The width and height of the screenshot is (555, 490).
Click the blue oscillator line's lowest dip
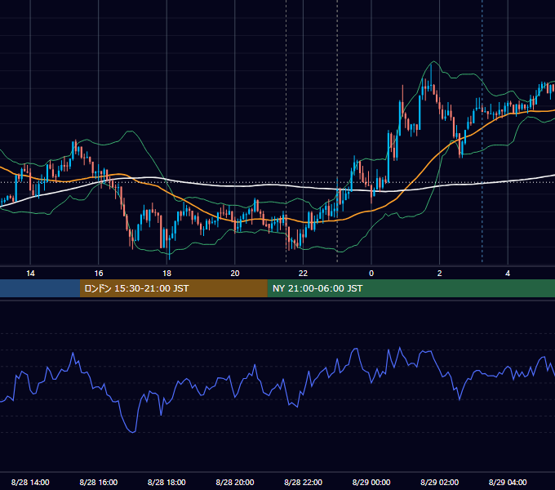133,431
